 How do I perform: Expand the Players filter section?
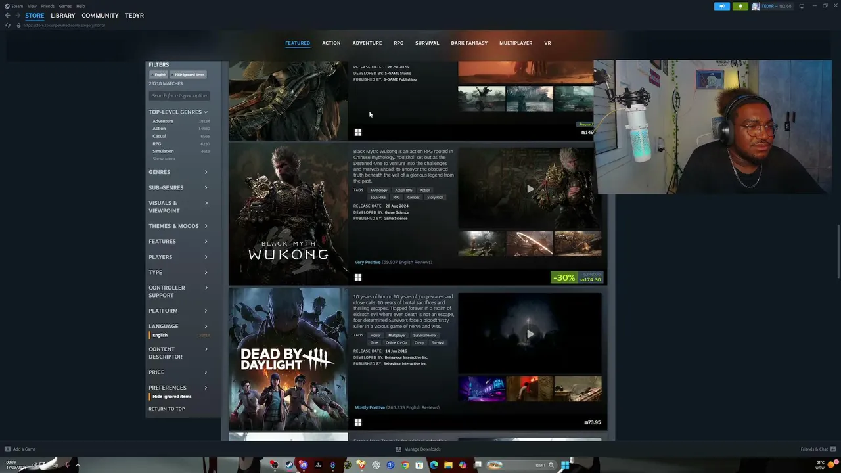pyautogui.click(x=178, y=257)
